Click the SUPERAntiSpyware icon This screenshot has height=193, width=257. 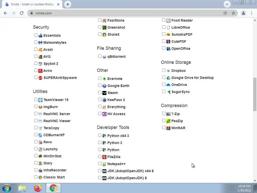40,78
